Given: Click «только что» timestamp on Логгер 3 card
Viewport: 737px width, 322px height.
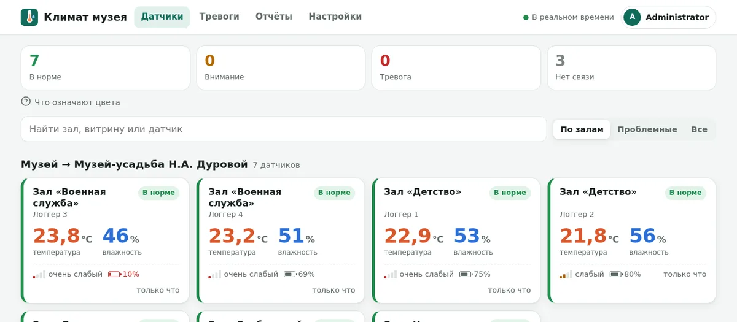Looking at the screenshot, I should [x=158, y=290].
